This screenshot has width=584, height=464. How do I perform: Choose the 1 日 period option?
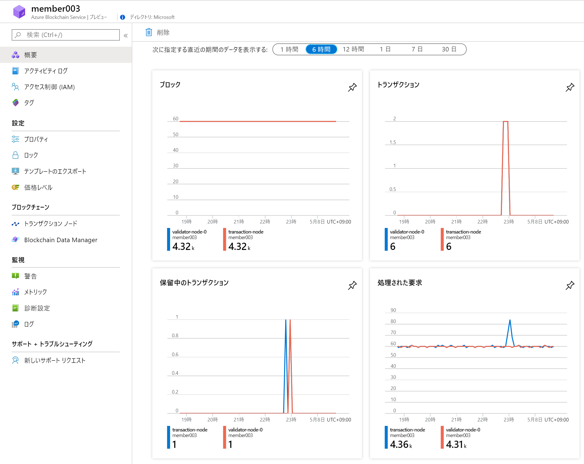385,49
